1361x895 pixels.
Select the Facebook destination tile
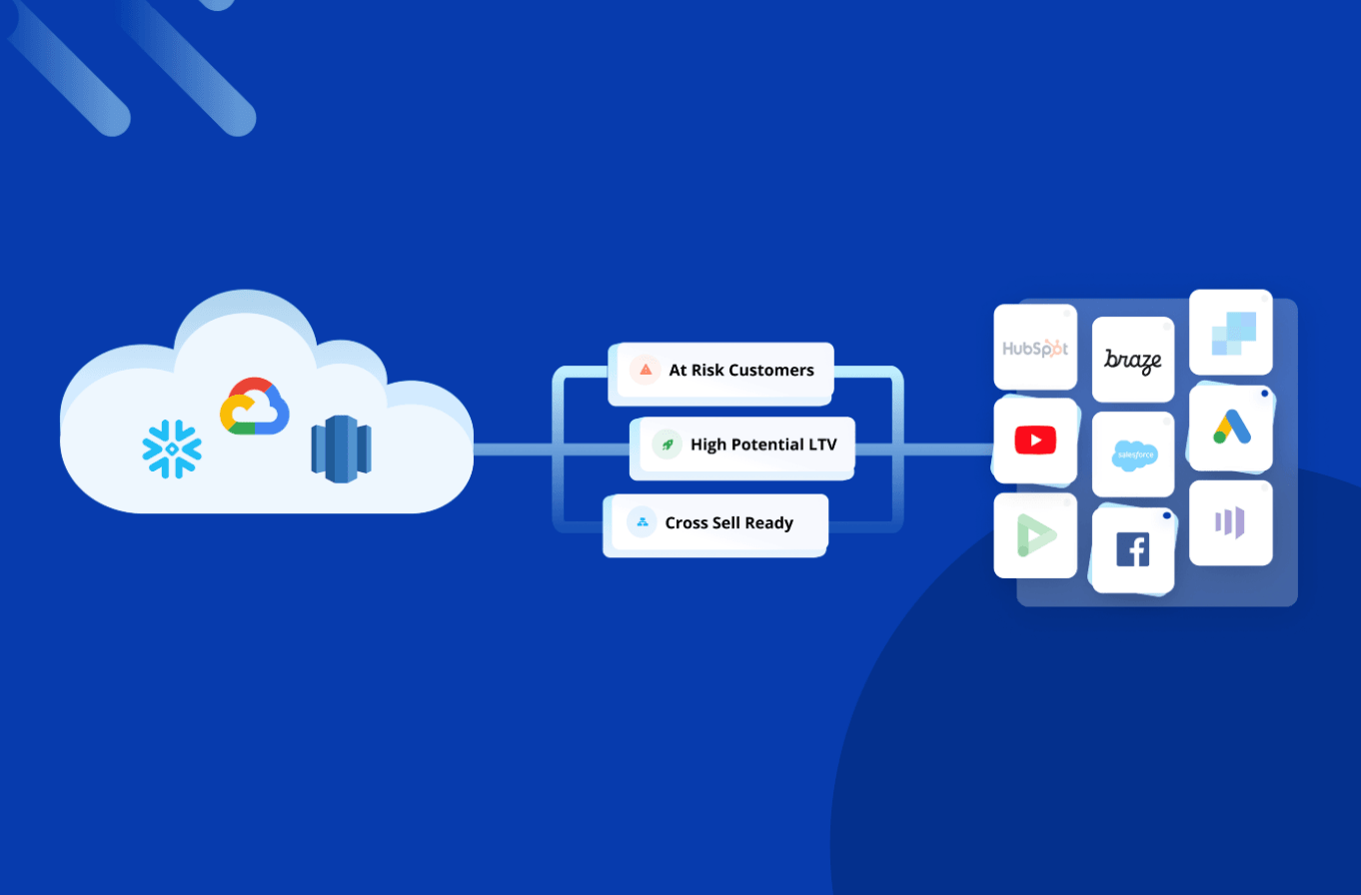click(1133, 550)
